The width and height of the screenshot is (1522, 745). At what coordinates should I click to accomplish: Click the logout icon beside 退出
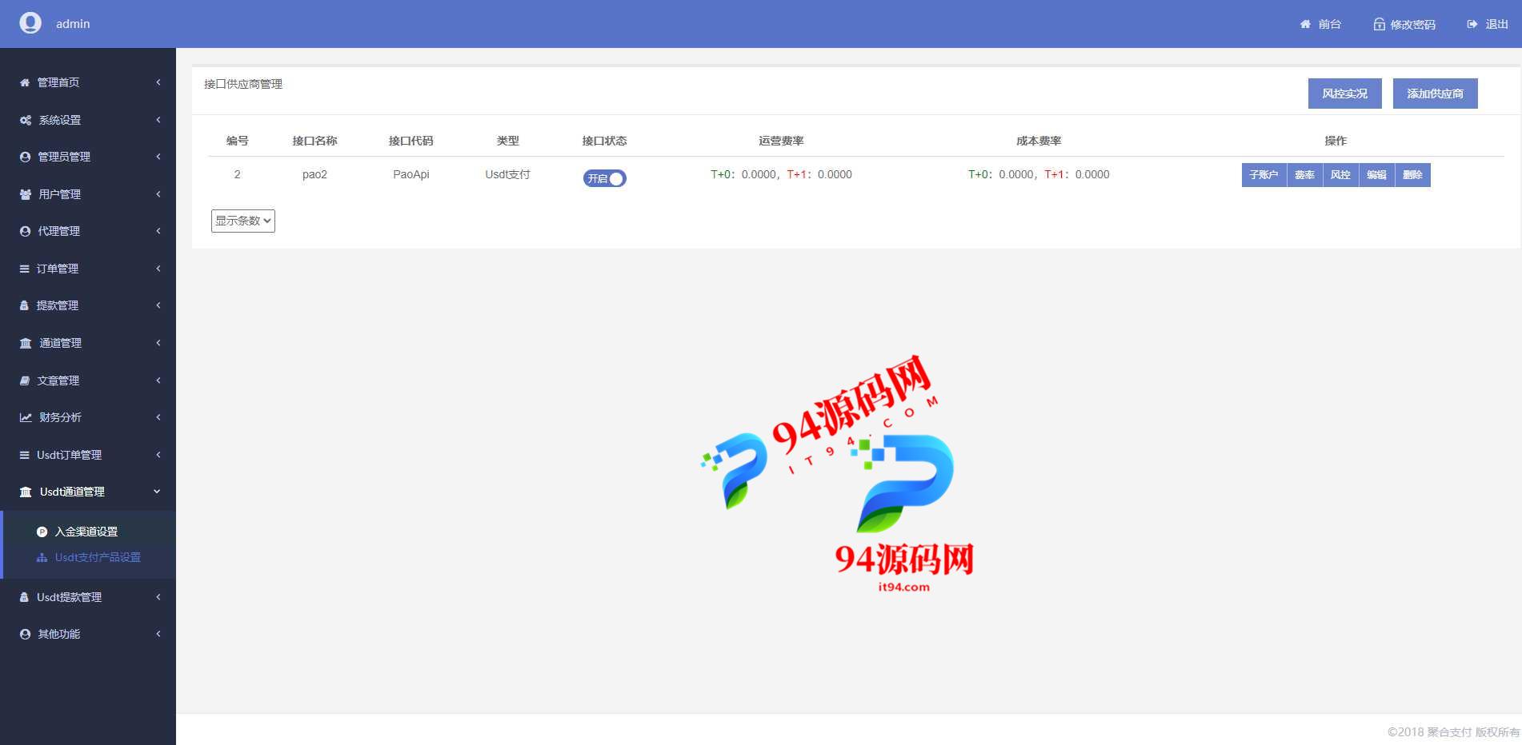point(1472,24)
